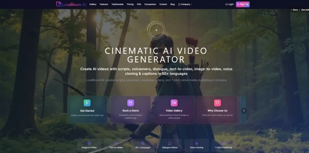Click 'Schedule a personalized walkthrough' text
Viewport: 309px width, 153px height.
[131, 116]
